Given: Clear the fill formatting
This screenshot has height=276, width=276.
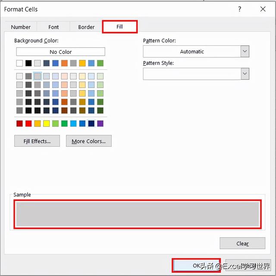Looking at the screenshot, I should tap(242, 243).
